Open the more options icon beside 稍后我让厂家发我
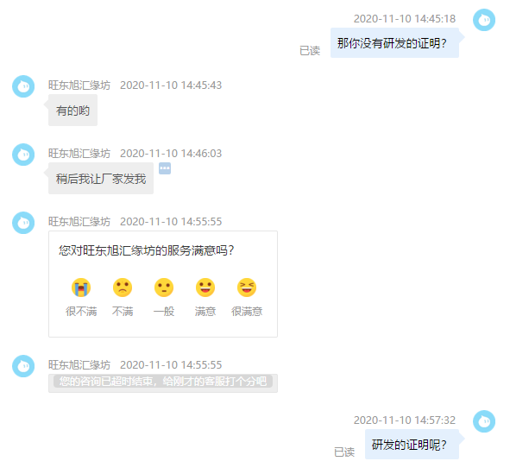The width and height of the screenshot is (510, 474). tap(165, 168)
